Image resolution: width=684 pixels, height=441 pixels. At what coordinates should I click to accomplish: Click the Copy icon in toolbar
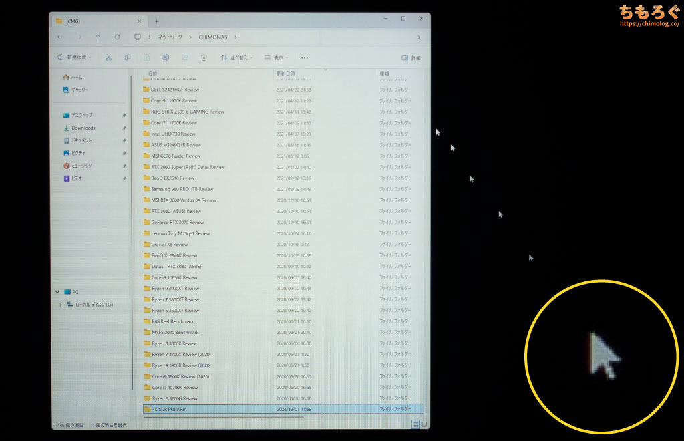click(128, 57)
